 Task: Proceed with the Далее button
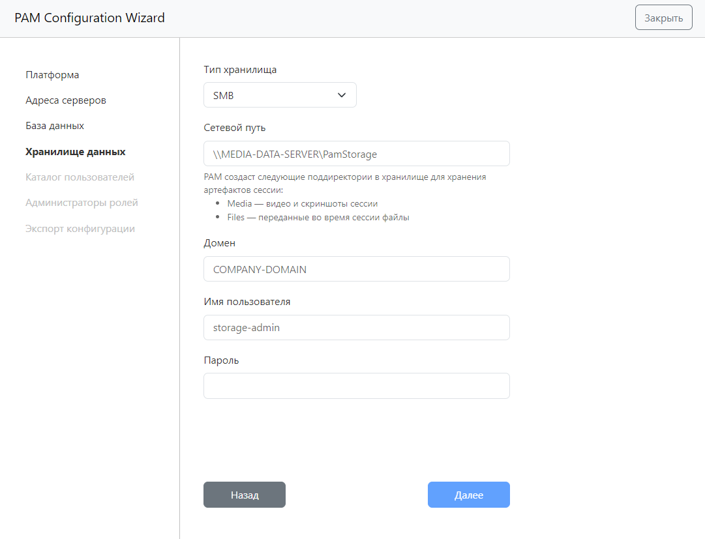[x=468, y=495]
